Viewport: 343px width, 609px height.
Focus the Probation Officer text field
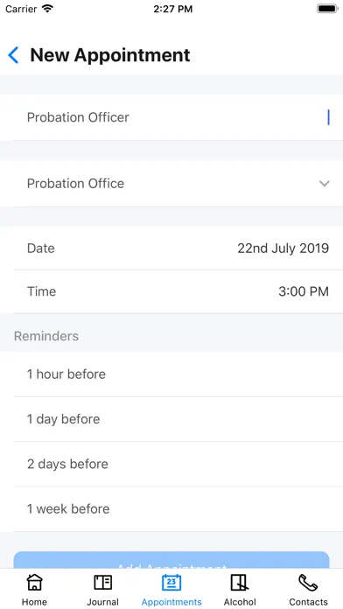click(171, 117)
